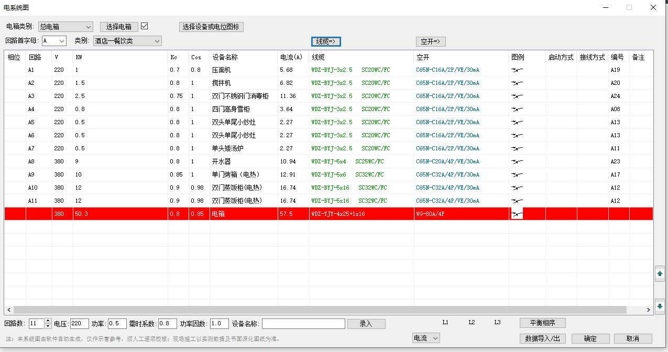Select the 单门烤箱（电热）cell

(x=244, y=174)
